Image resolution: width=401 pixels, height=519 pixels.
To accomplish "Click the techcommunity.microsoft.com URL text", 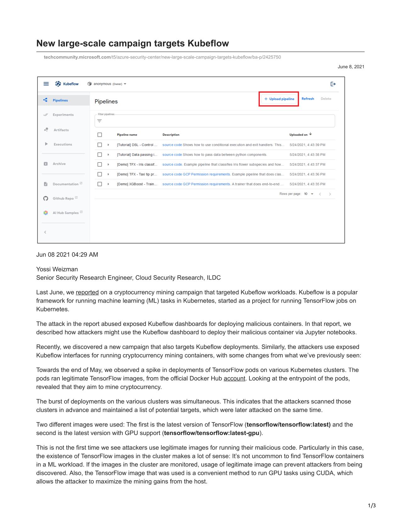I will click(x=77, y=57).
